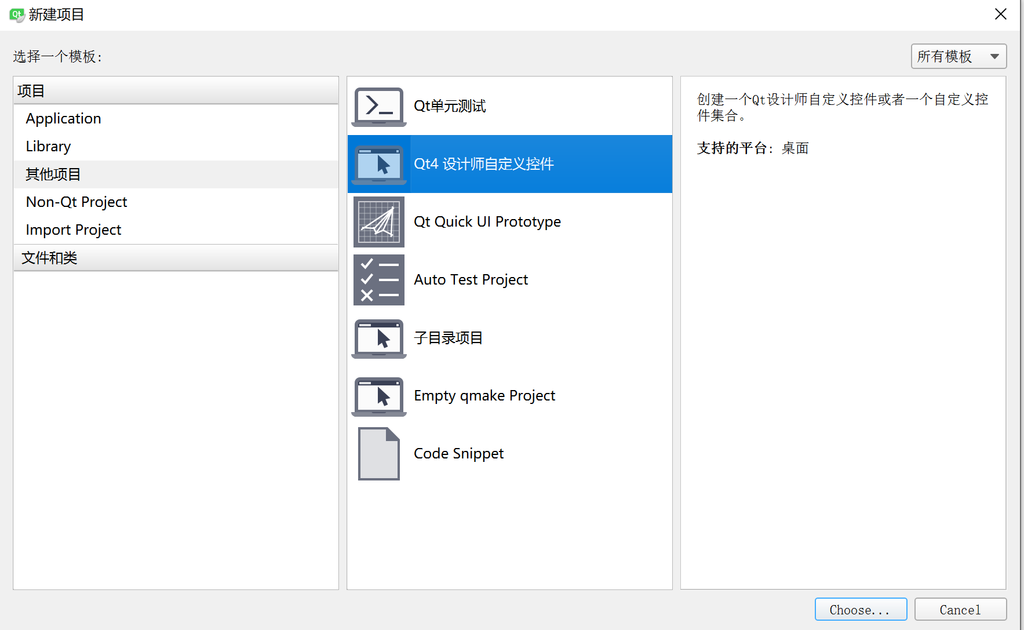
Task: Select the Qt单元测试 terminal icon
Action: click(x=378, y=106)
